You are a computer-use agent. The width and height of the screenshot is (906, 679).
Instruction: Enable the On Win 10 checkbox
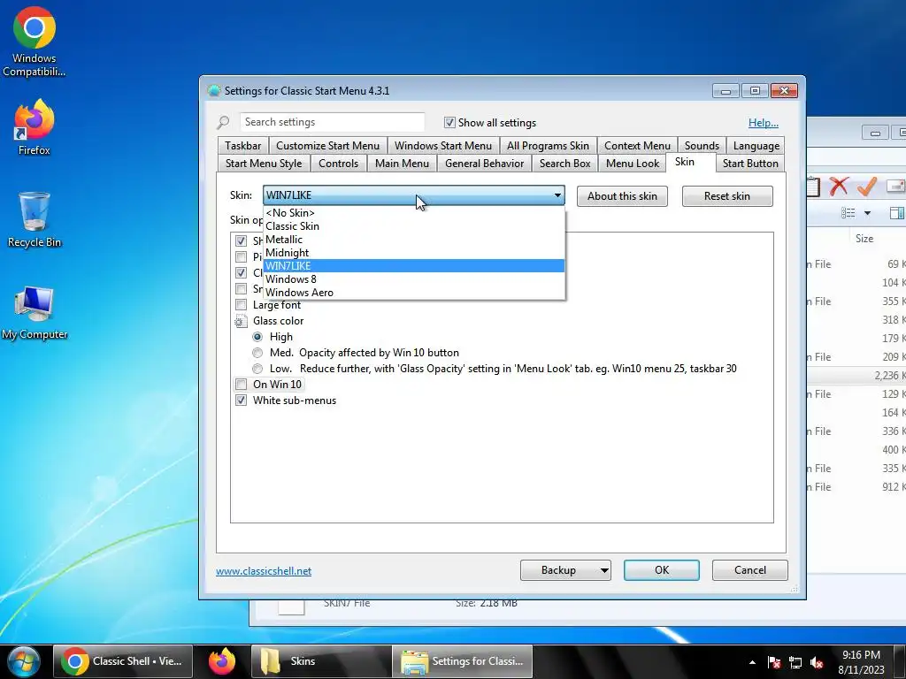pos(241,385)
